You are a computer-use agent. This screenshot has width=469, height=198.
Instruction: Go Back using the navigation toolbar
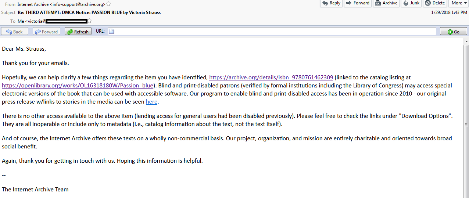(x=15, y=32)
